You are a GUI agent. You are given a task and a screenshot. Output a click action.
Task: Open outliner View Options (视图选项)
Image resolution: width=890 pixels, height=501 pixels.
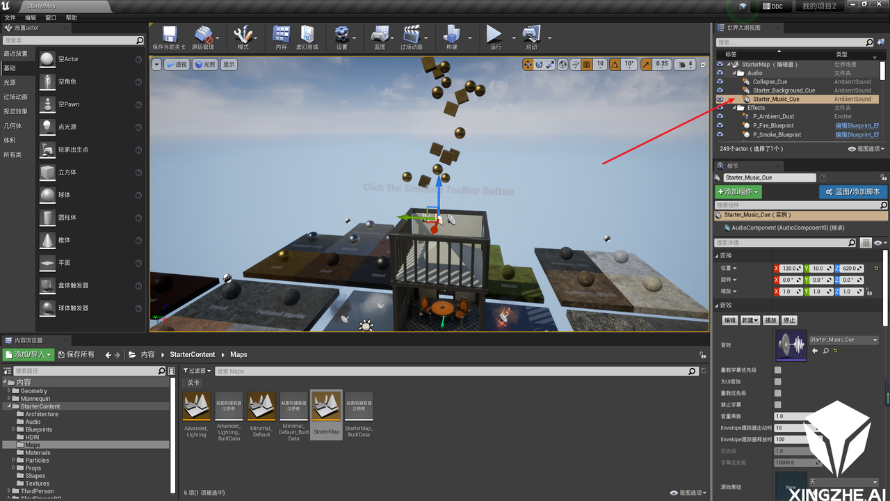tap(866, 149)
